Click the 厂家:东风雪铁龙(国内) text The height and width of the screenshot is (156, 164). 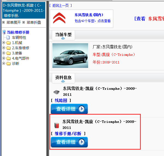[x=112, y=47]
